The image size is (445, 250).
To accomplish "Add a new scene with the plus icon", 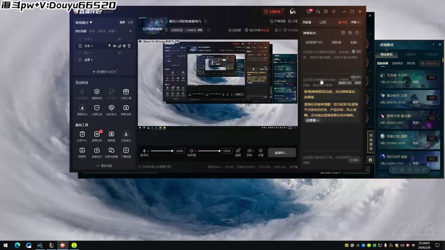I will click(130, 31).
